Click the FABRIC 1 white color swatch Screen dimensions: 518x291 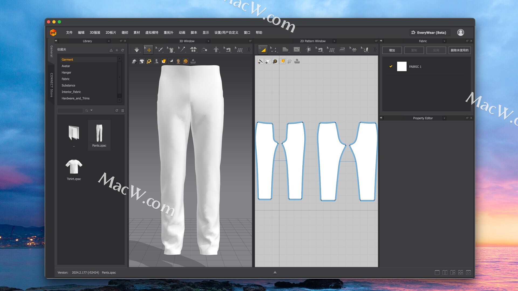(401, 67)
